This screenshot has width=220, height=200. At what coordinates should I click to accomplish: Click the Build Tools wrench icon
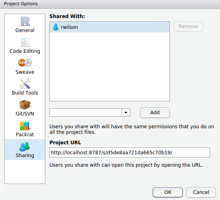25,84
